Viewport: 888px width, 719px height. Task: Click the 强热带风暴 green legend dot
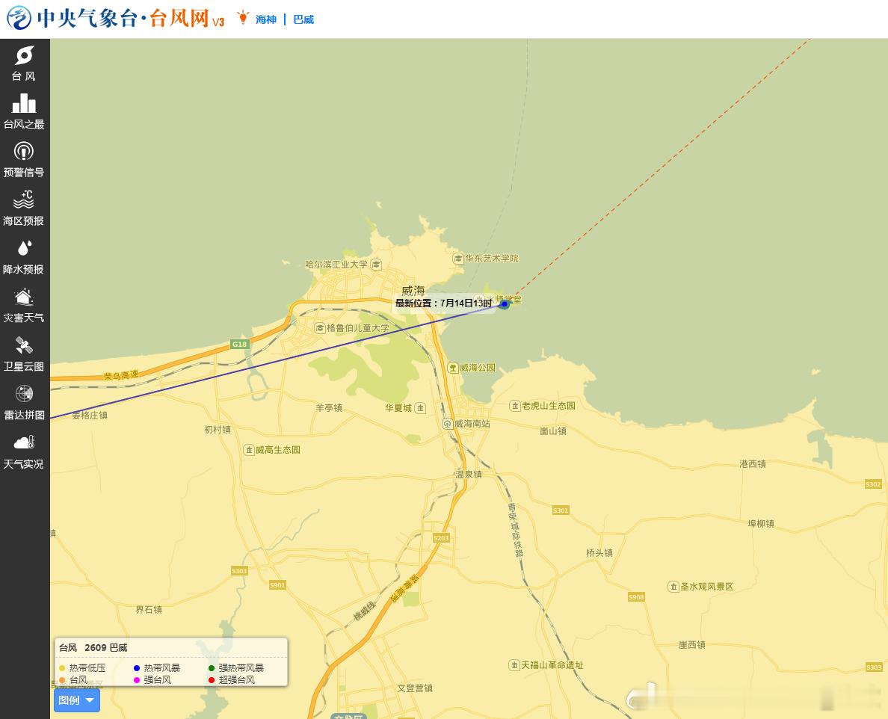[x=212, y=668]
